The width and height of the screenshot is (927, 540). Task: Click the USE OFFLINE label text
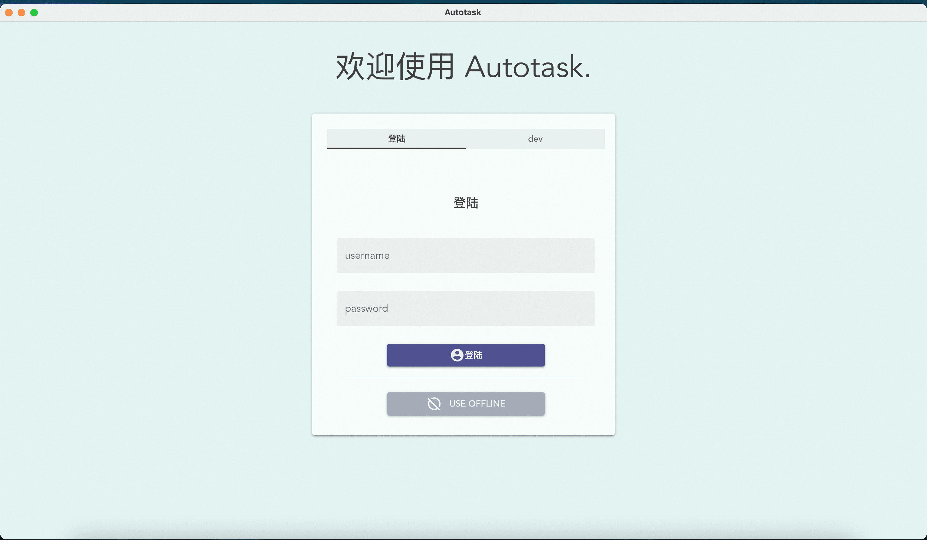[x=477, y=403]
